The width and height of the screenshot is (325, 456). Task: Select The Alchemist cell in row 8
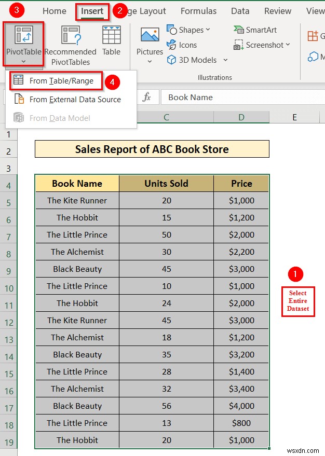[77, 252]
